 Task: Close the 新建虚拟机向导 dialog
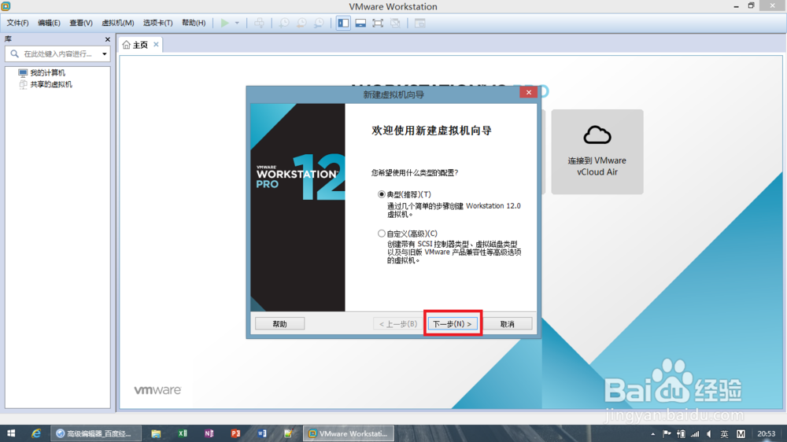point(529,92)
